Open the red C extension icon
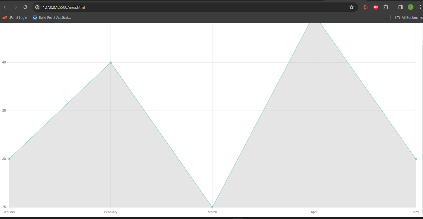 click(366, 7)
